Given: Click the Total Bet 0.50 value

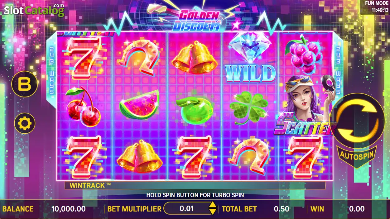Looking at the screenshot, I should click(282, 209).
